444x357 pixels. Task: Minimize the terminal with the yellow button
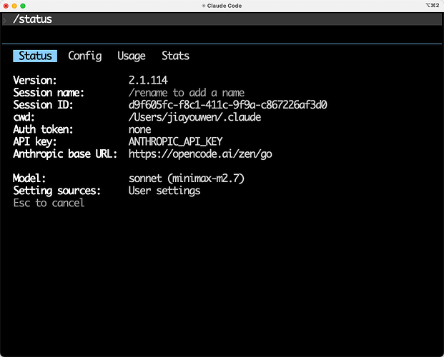(14, 6)
